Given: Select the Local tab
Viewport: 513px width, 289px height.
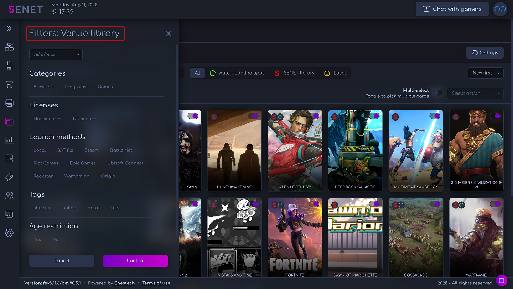Looking at the screenshot, I should (x=335, y=73).
